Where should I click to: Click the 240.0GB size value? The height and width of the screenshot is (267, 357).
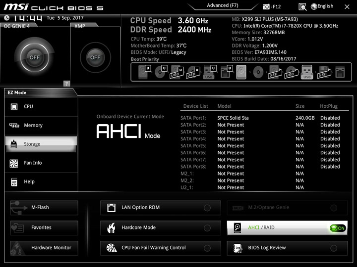point(305,118)
